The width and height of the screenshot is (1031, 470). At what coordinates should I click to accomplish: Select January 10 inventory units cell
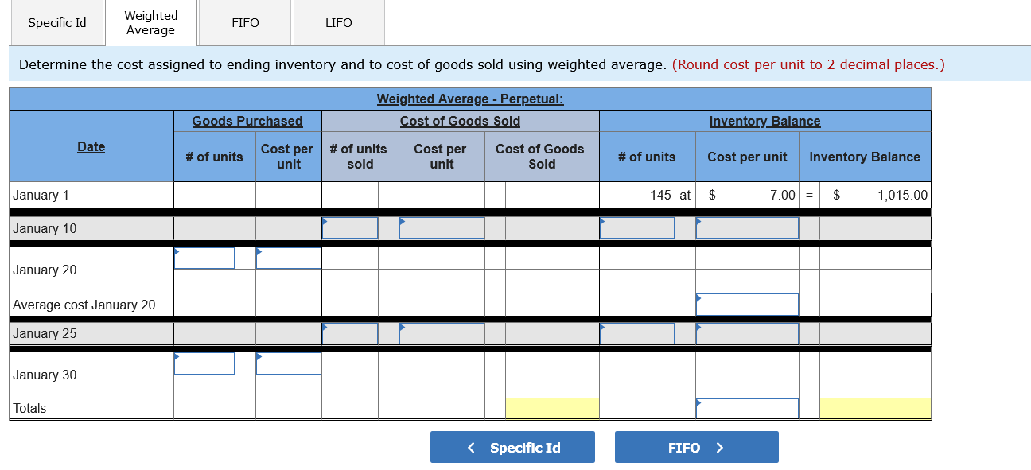(637, 228)
